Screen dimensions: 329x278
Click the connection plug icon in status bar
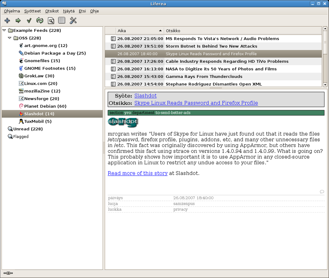click(x=8, y=273)
